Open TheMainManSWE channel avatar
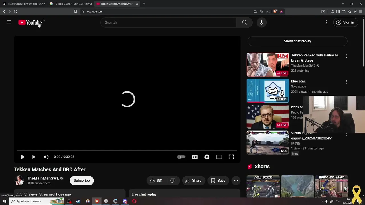This screenshot has height=205, width=365. pos(19,181)
